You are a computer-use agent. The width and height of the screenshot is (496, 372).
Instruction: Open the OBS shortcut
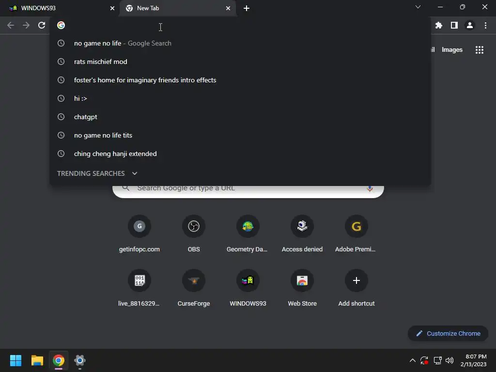[194, 234]
